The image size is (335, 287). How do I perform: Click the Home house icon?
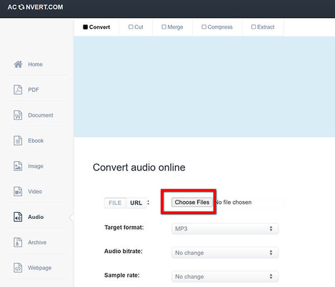(x=18, y=64)
